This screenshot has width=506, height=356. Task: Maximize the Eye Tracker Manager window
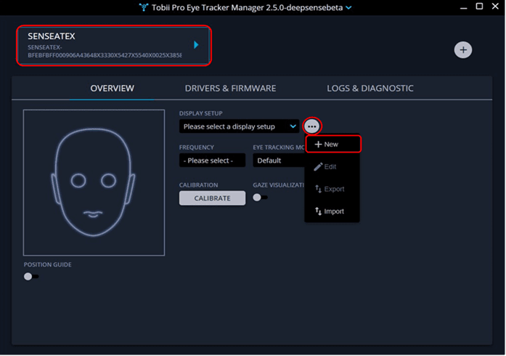(x=479, y=6)
